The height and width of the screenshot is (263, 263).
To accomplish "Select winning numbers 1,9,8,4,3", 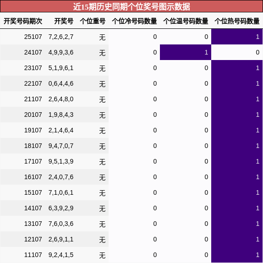I will (61, 115).
